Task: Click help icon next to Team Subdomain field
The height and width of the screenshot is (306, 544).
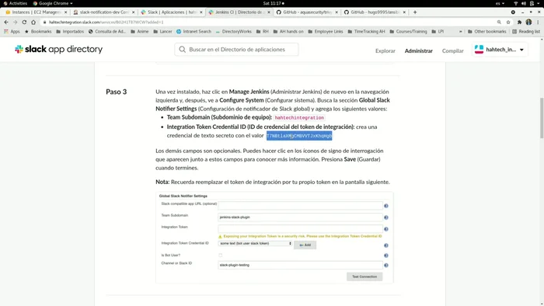Action: coord(385,217)
